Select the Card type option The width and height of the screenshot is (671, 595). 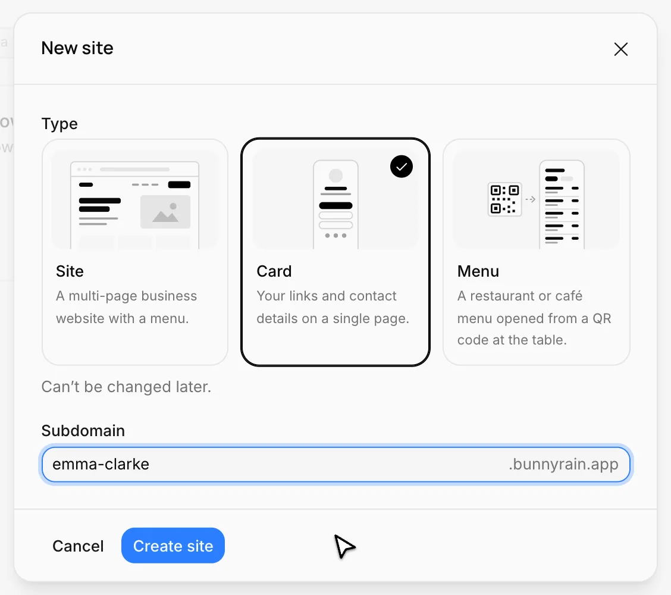[x=335, y=252]
